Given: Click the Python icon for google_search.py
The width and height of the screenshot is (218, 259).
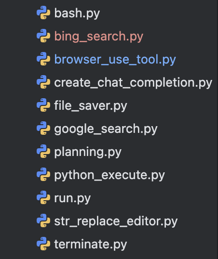Looking at the screenshot, I should (43, 129).
